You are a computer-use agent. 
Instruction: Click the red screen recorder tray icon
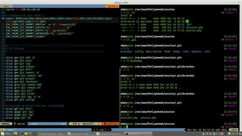(222, 134)
